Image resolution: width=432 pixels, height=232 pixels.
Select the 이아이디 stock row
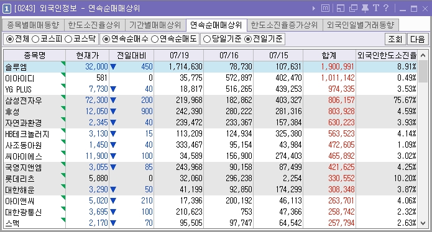click(x=211, y=78)
